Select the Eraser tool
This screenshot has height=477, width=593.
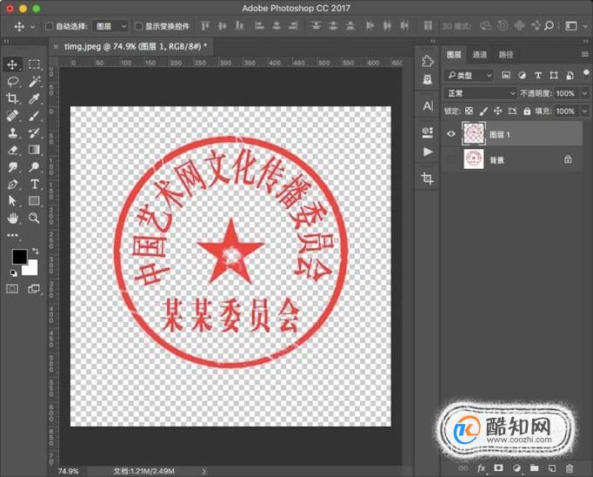(x=12, y=150)
